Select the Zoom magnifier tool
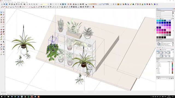The height and width of the screenshot is (98, 175). point(1,47)
